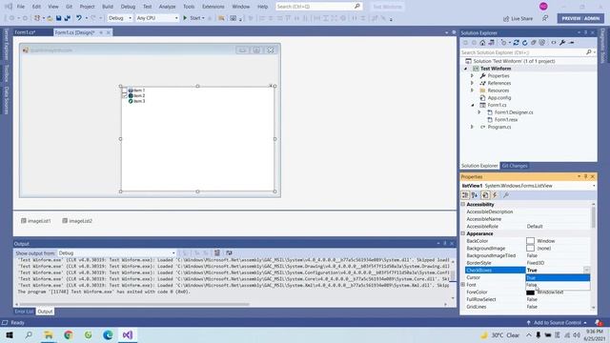The height and width of the screenshot is (343, 610).
Task: Switch to the Form1.cs code tab
Action: click(x=26, y=32)
